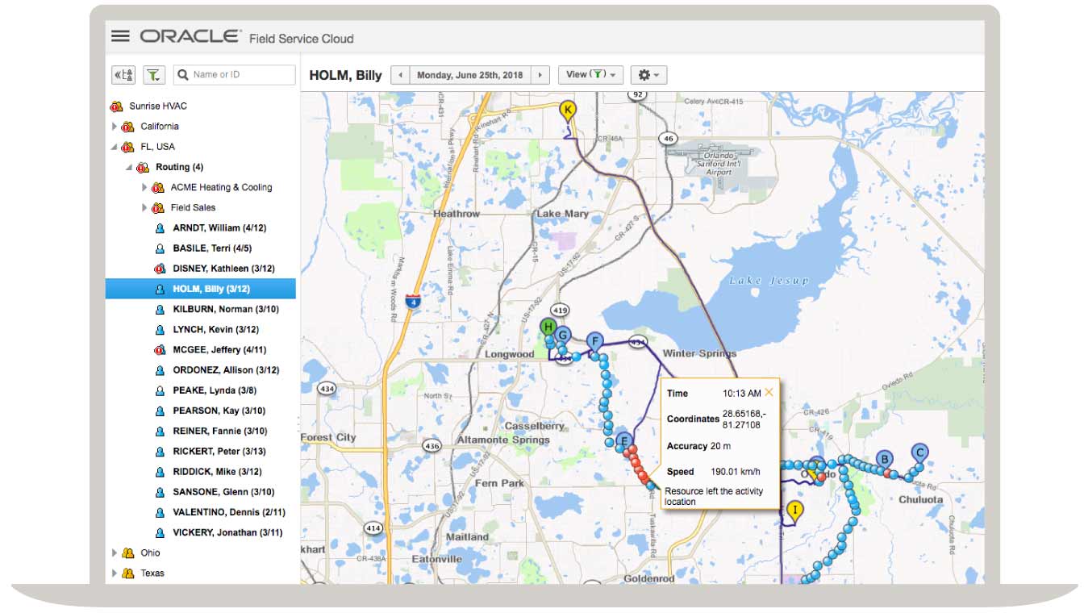Select resource ARNDT, William (4/12)
Viewport: 1084px width, 613px height.
(219, 228)
